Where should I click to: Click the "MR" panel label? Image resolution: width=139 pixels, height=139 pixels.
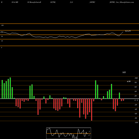tap(124, 72)
